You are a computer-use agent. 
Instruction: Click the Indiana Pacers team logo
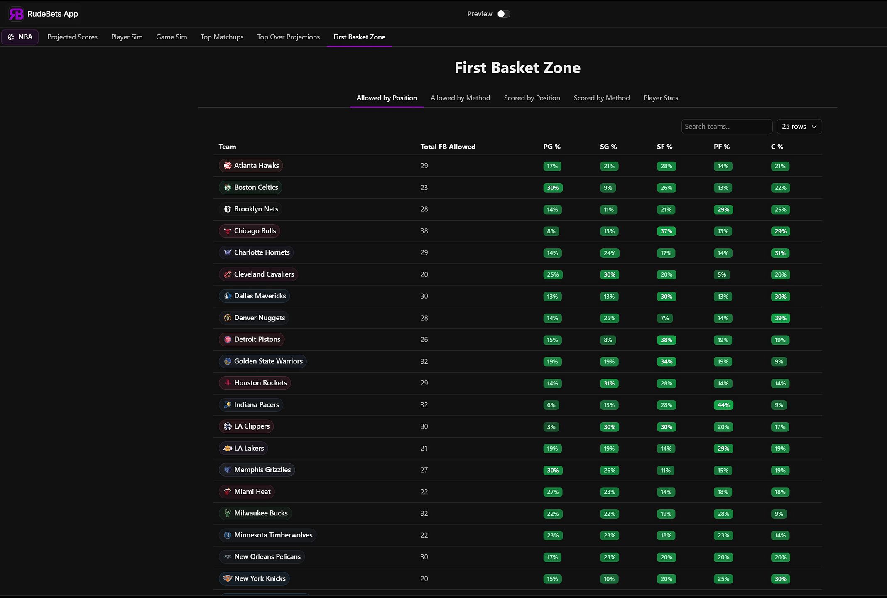click(228, 404)
